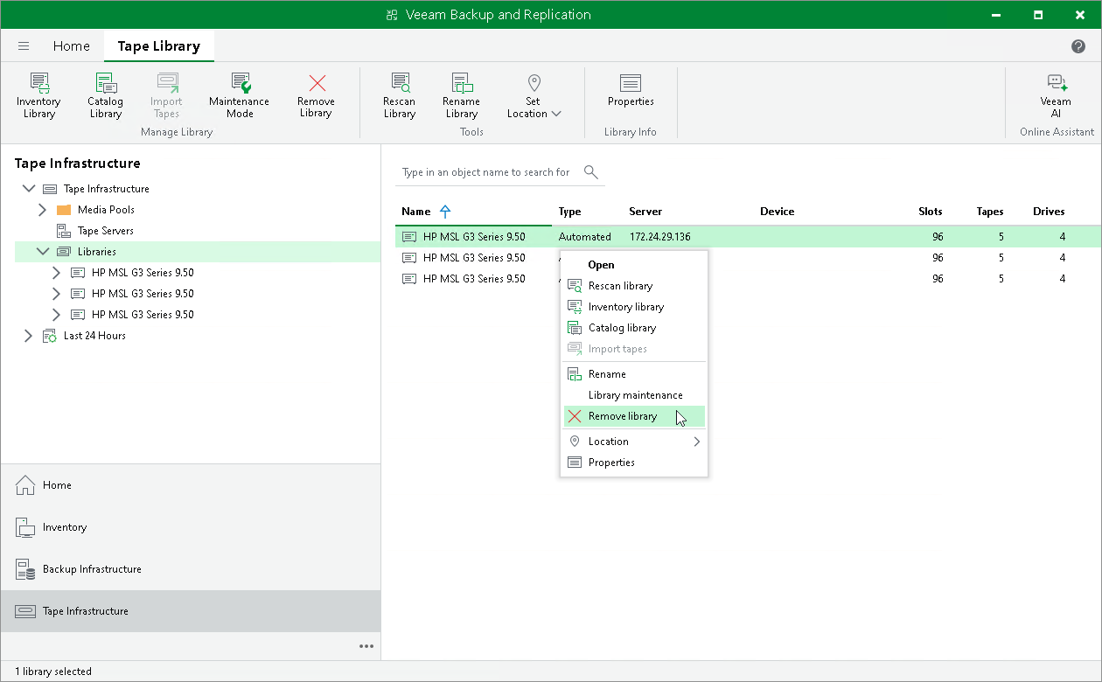Expand second HP MSL G3 library in tree

point(56,294)
